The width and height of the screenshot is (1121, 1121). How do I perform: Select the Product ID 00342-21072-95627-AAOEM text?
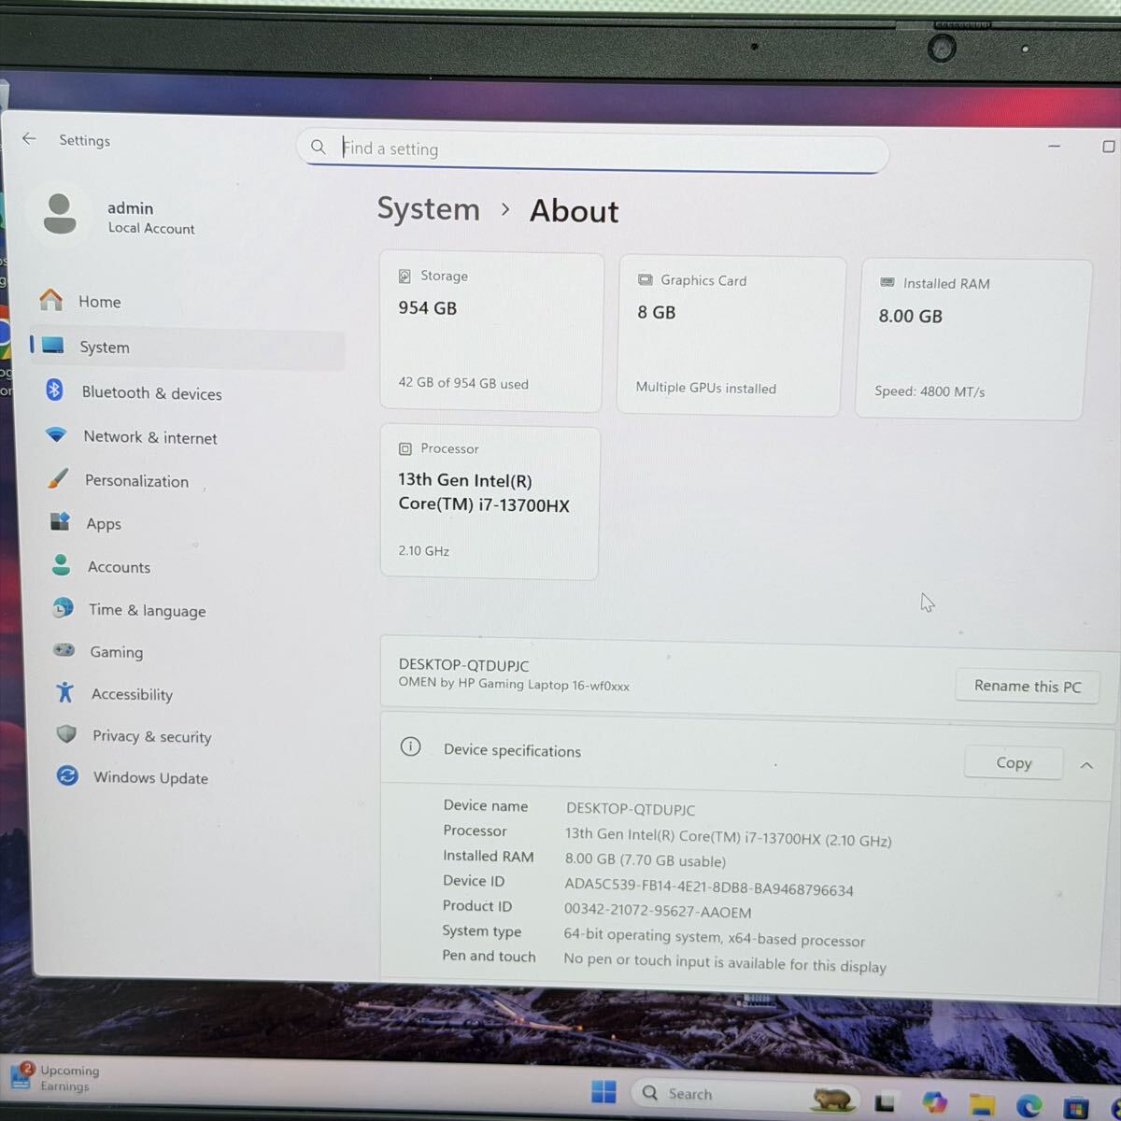click(658, 911)
